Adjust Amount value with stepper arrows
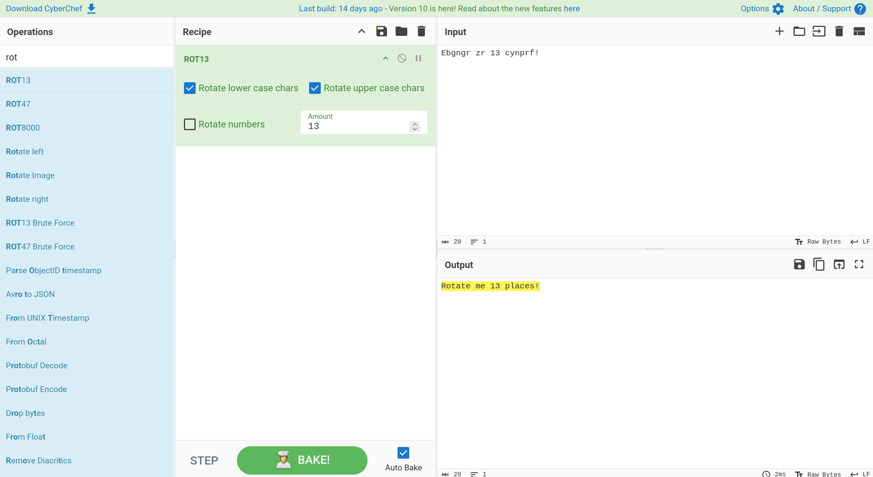The width and height of the screenshot is (873, 477). [415, 126]
